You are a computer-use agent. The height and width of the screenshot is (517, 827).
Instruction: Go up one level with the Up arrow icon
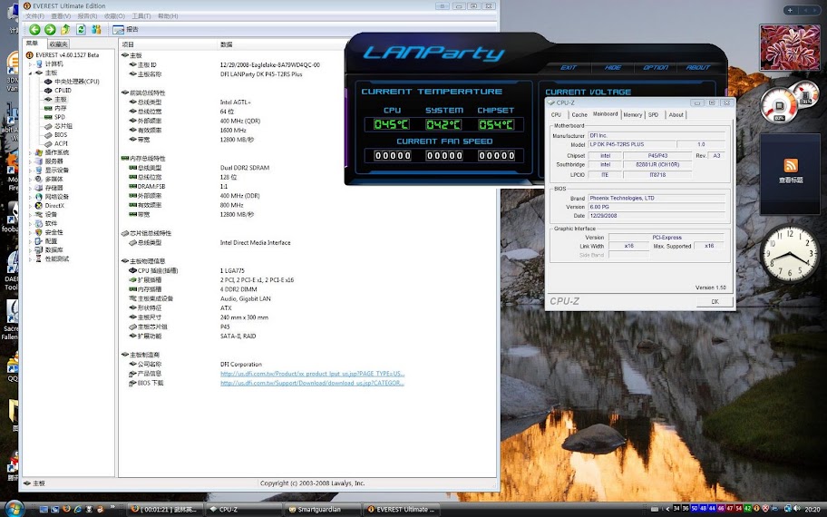65,30
